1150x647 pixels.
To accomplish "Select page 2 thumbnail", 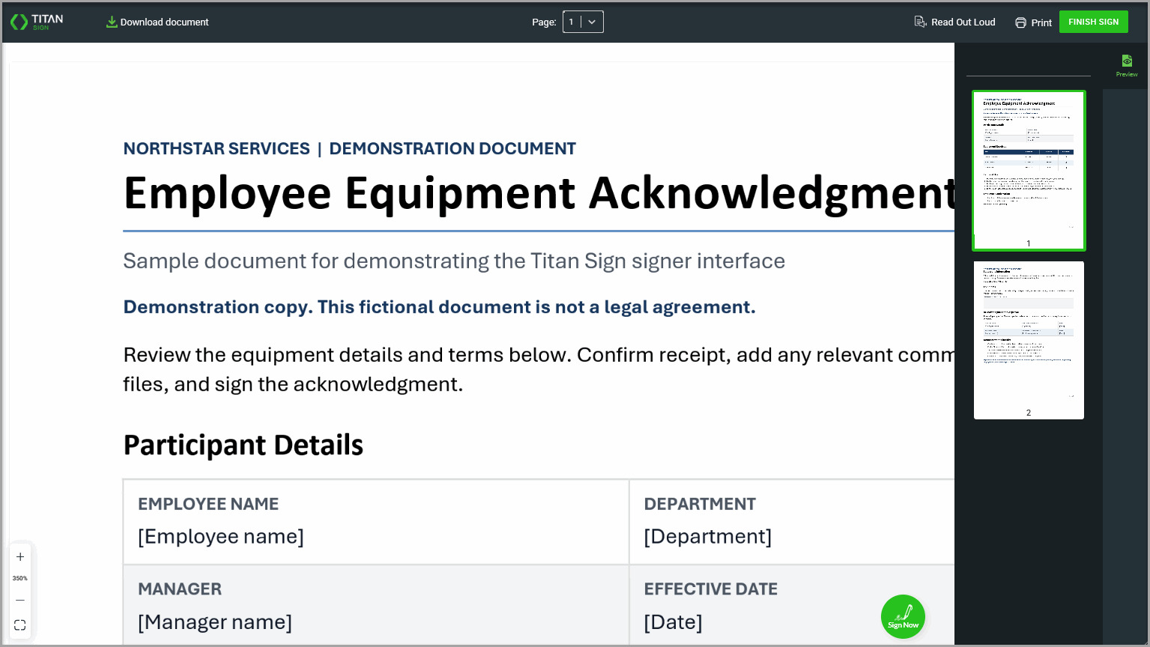I will coord(1029,340).
